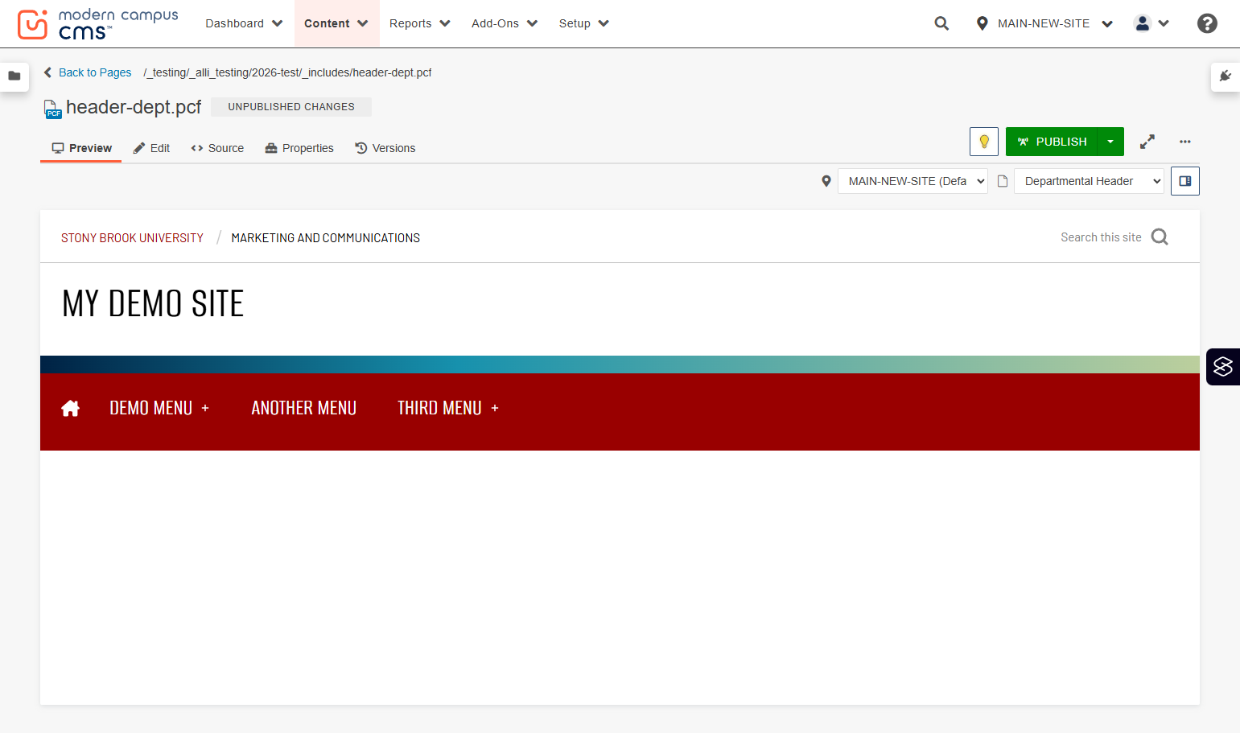Click the home icon in red menu
Screen dimensions: 1240x733
click(x=71, y=409)
